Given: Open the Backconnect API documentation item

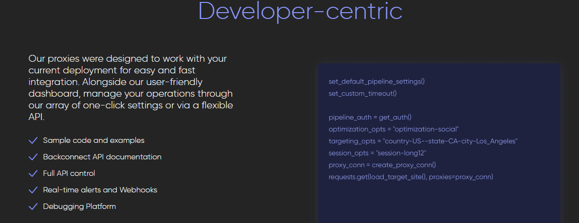Looking at the screenshot, I should click(102, 157).
